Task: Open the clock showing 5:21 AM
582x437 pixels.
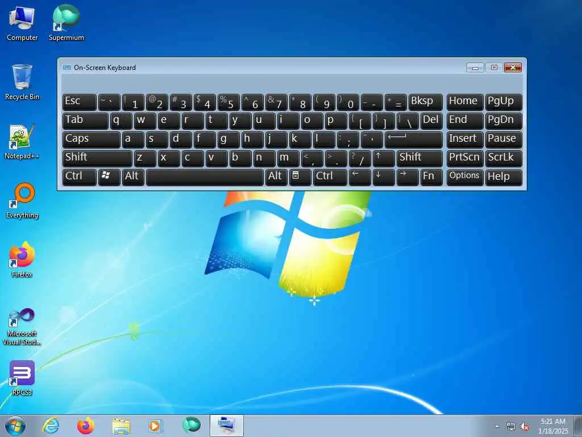Action: [x=553, y=426]
